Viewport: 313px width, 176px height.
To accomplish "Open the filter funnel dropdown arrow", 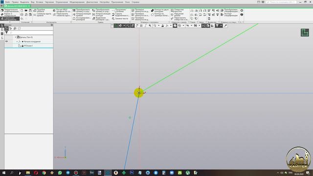I will pos(221,25).
